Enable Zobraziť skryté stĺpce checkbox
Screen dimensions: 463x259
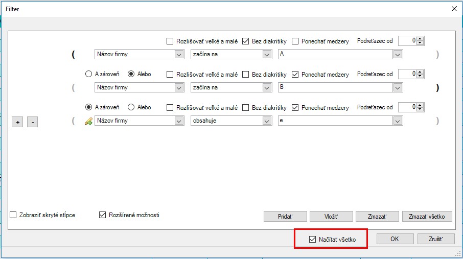point(13,215)
